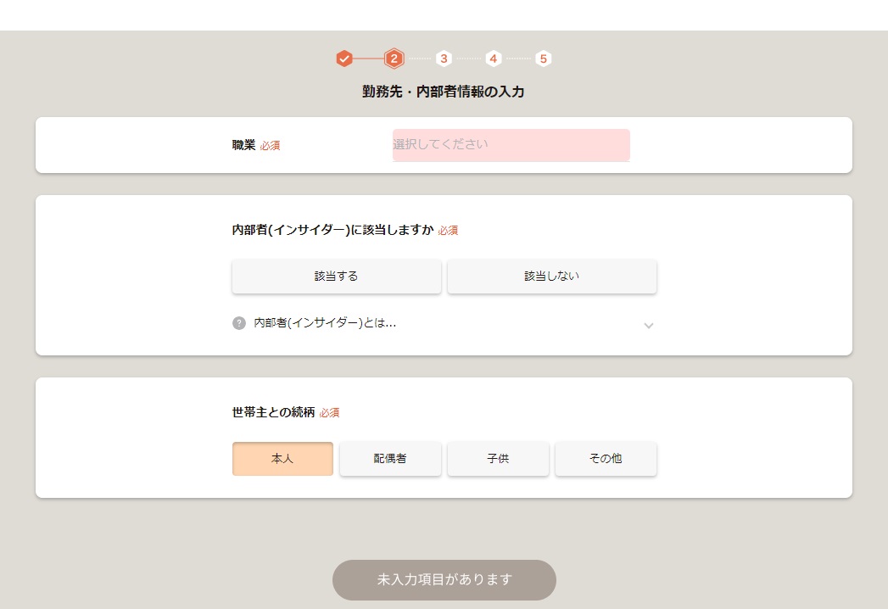Screen dimensions: 888x609
Task: Click the 職業 field label
Action: [243, 145]
